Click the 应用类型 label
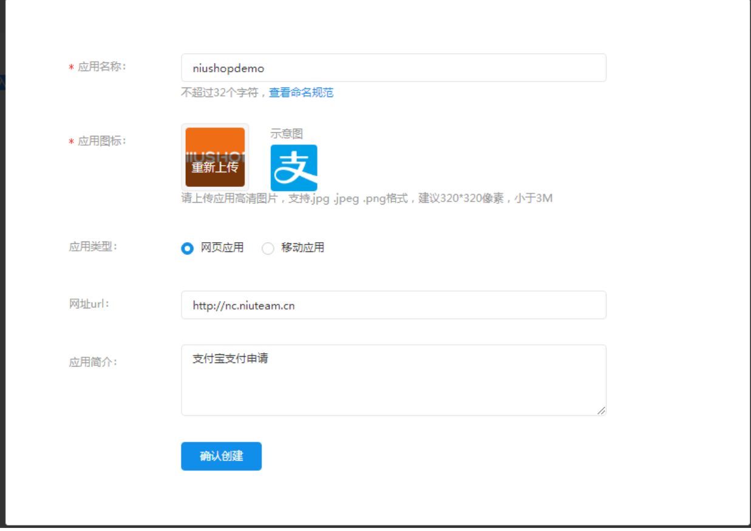Image resolution: width=751 pixels, height=531 pixels. (x=93, y=247)
